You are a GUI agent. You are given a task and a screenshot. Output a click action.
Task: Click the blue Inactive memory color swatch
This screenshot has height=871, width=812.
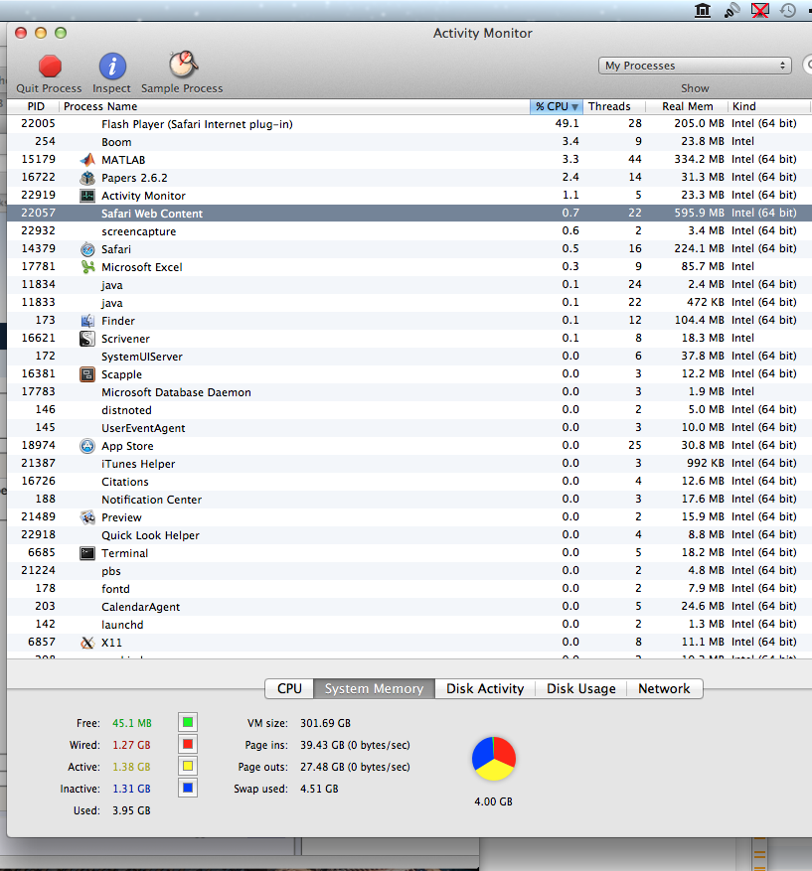(188, 788)
